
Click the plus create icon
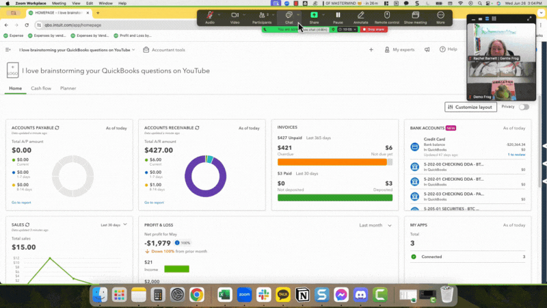pos(371,49)
